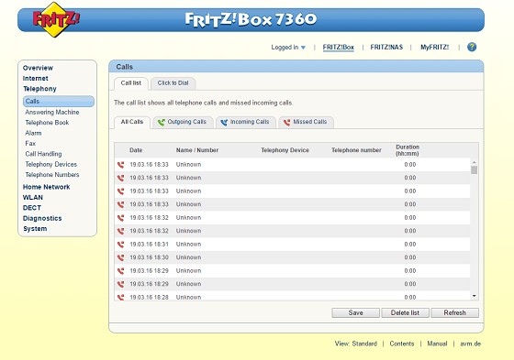Click the Missed Calls tab's red phone icon
Viewport: 514px width, 360px height.
[286, 123]
